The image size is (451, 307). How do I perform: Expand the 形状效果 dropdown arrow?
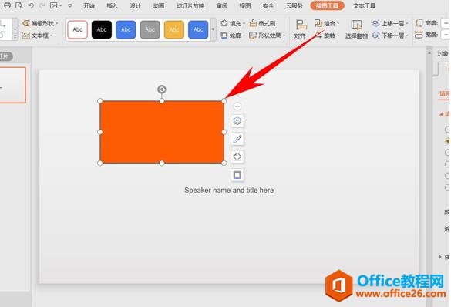point(284,35)
